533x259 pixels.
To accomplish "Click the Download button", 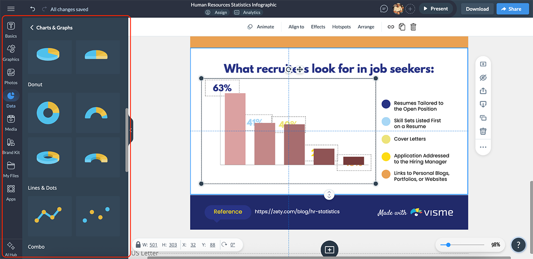I will (477, 8).
